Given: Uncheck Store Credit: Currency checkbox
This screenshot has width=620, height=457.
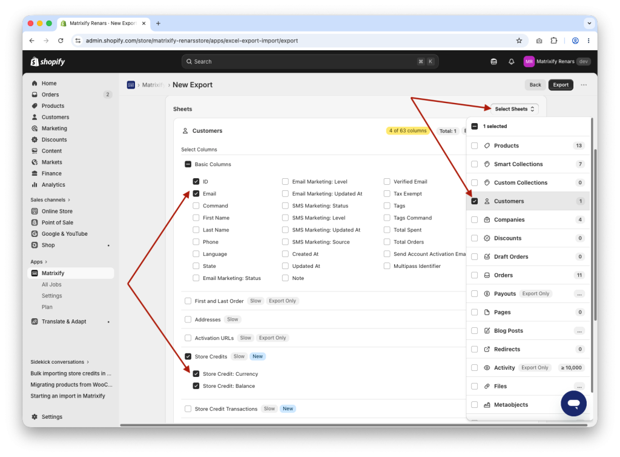Looking at the screenshot, I should [x=196, y=374].
